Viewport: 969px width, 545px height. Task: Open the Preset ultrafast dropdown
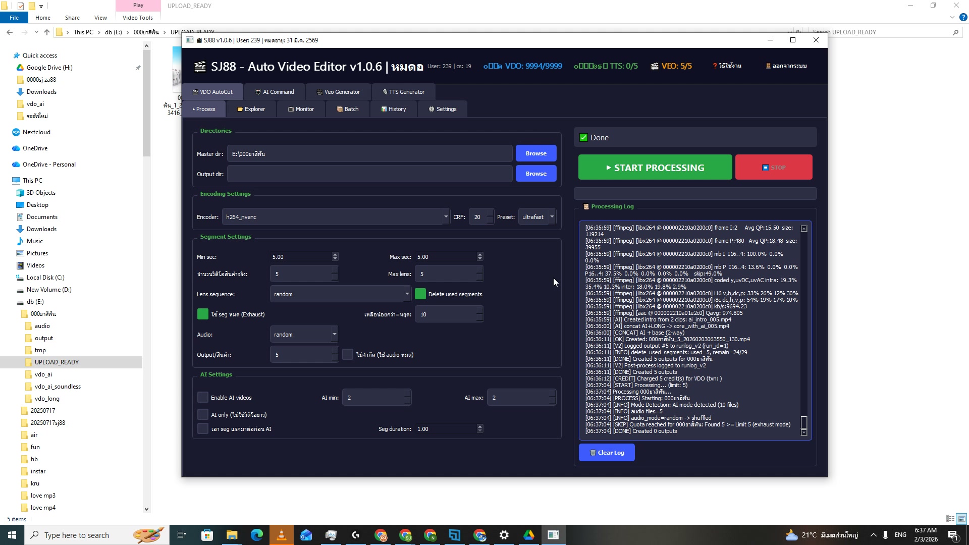pos(552,217)
